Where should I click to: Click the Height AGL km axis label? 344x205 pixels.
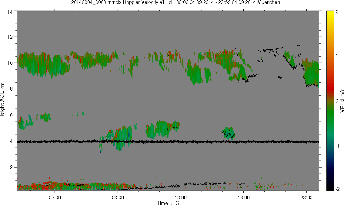[x=2, y=100]
